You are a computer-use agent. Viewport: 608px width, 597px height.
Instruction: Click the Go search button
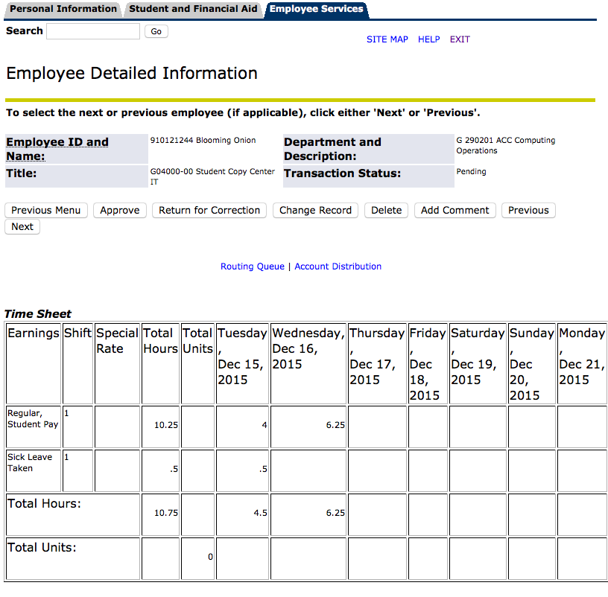156,31
